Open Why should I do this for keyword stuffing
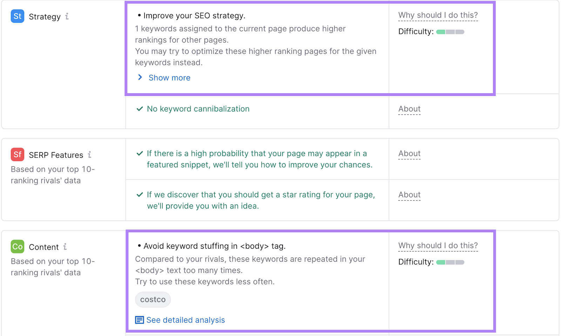This screenshot has height=336, width=561. [438, 246]
